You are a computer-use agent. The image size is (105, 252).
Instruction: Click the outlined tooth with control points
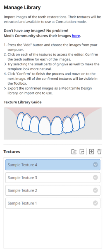67,125
